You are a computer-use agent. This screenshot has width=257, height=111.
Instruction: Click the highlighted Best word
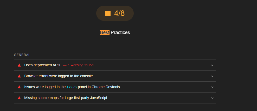105,32
